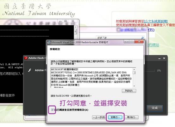Minimize the Adobe Flash Player window
The height and width of the screenshot is (127, 175).
[x=159, y=58]
